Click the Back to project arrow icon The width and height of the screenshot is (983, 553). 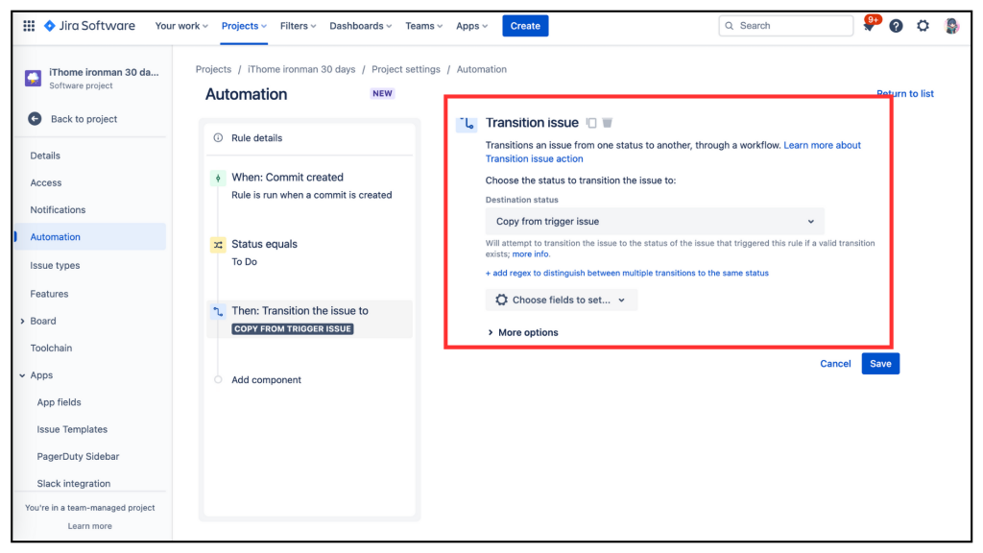(x=36, y=118)
